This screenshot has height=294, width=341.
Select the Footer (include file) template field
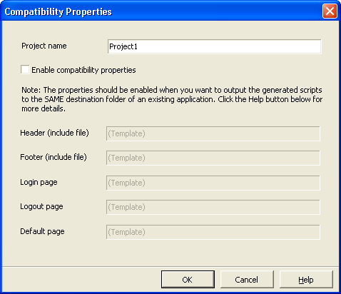click(x=213, y=158)
